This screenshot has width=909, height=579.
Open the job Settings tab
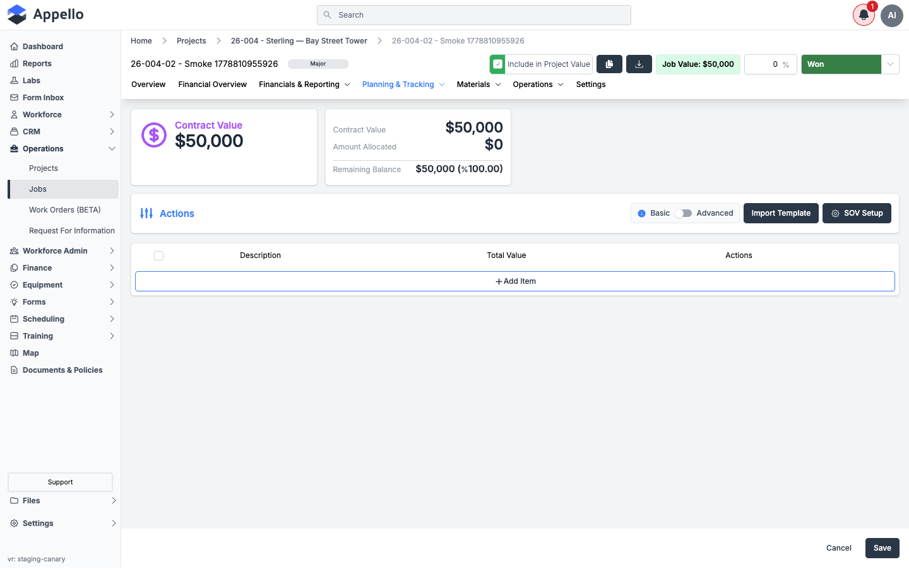pyautogui.click(x=591, y=85)
